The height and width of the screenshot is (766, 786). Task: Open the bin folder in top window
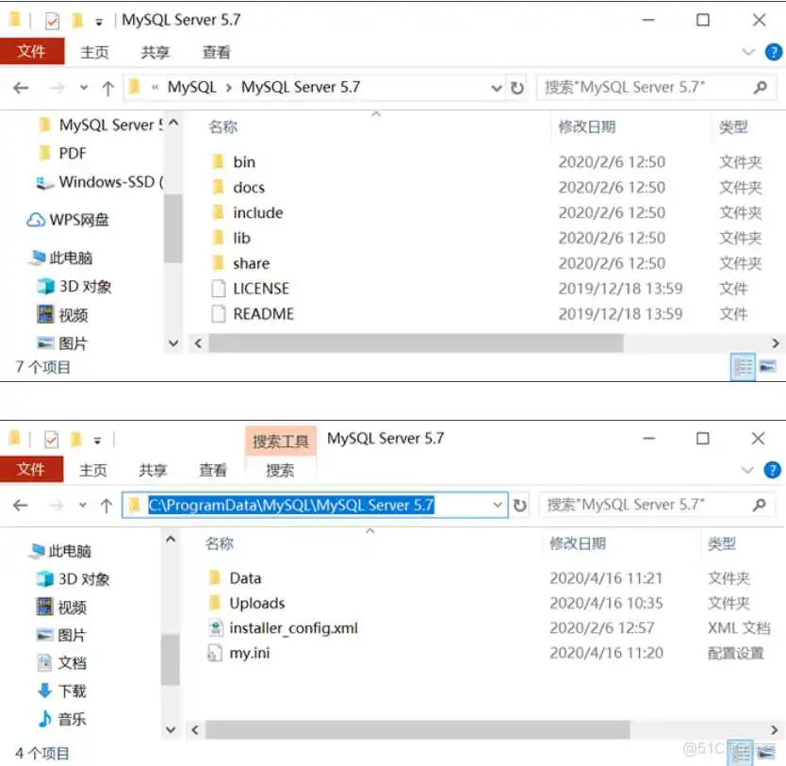point(244,162)
